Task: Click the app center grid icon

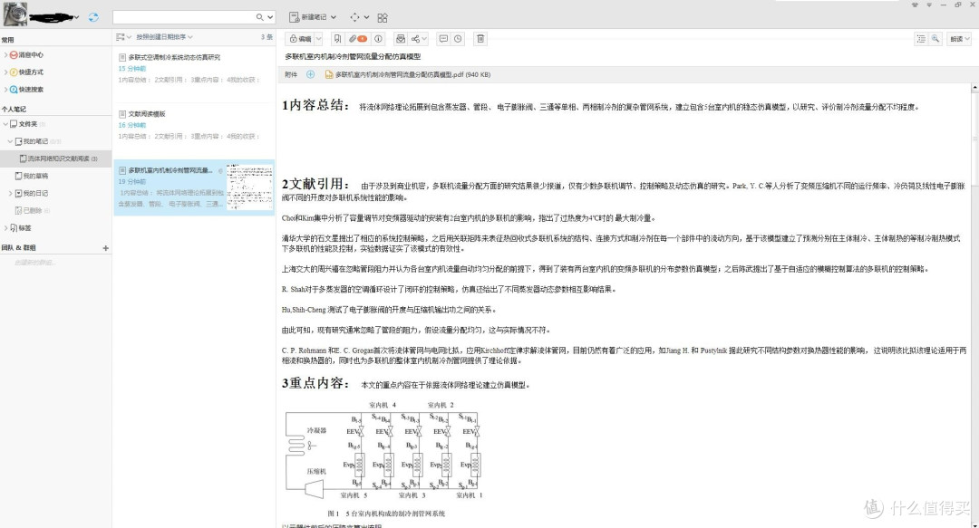Action: 383,17
